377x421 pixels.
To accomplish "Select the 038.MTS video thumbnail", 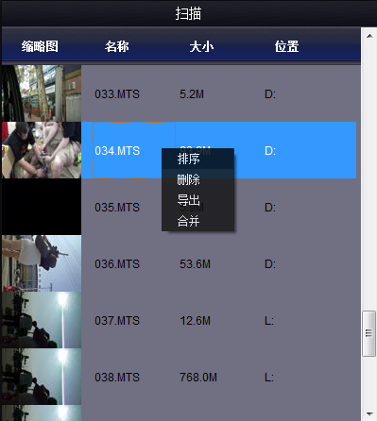I will pos(42,377).
